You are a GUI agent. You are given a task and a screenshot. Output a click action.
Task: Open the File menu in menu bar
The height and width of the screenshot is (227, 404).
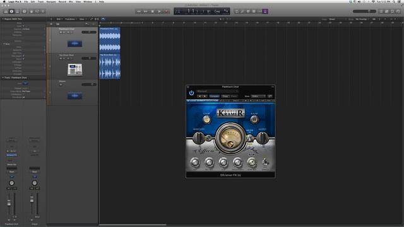coord(26,1)
